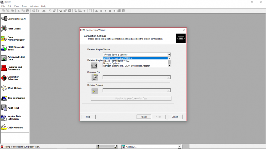The width and height of the screenshot is (266, 149).
Task: Click the Connect to ECM sidebar icon
Action: point(4,19)
